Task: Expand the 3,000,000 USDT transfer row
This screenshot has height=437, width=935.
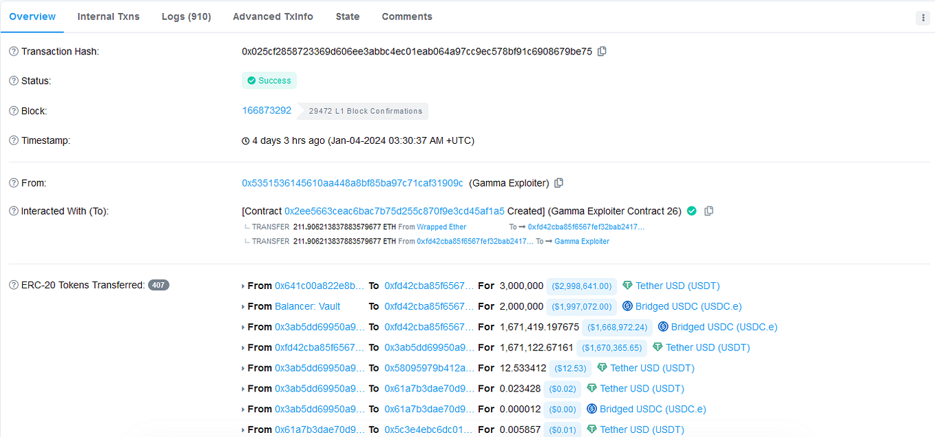Action: [x=242, y=286]
